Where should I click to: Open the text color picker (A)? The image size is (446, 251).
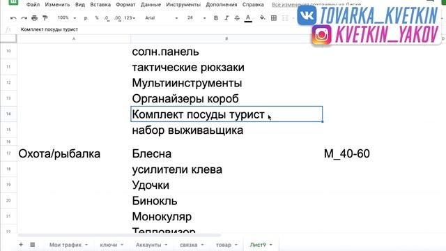(248, 18)
